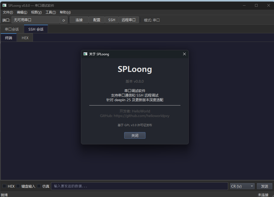This screenshot has height=197, width=274.
Task: Click the 发送 send button
Action: (265, 186)
